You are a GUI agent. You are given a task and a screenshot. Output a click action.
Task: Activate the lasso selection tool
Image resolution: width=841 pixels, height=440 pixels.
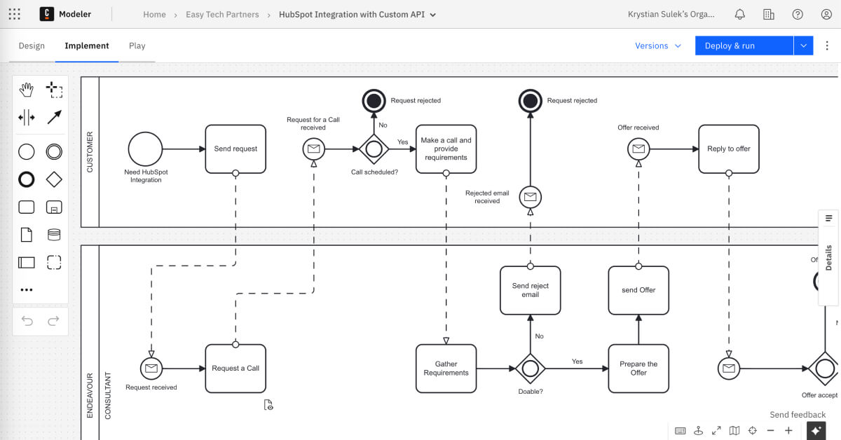point(54,89)
